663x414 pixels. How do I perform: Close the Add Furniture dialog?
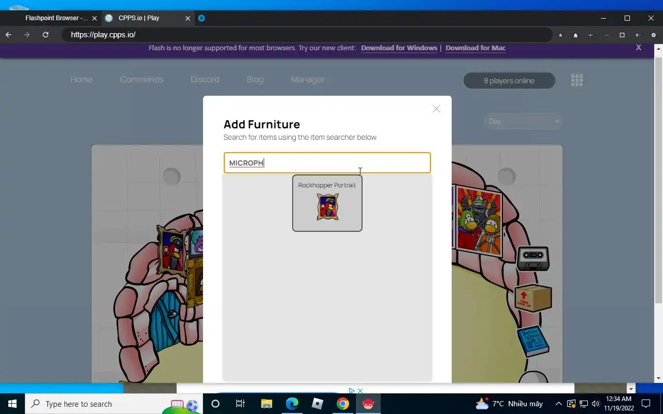coord(436,109)
